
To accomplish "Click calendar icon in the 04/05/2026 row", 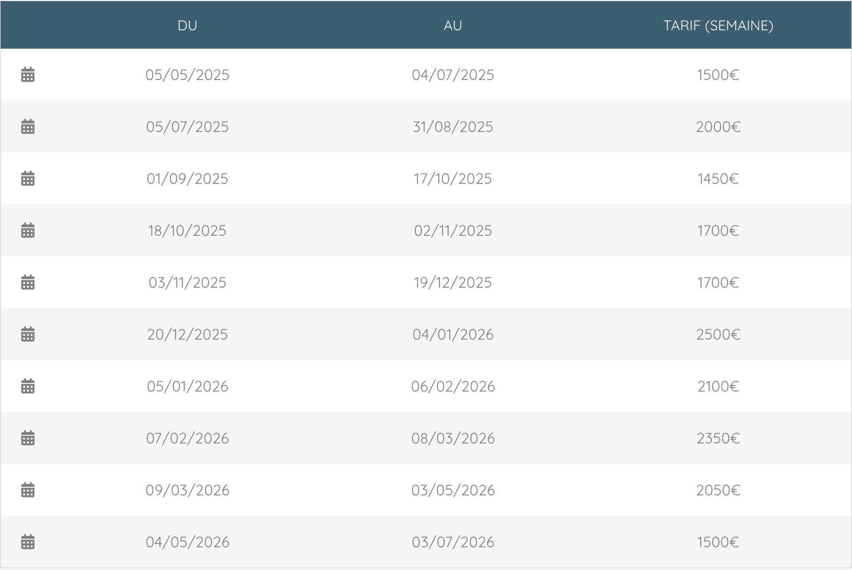I will pyautogui.click(x=28, y=542).
